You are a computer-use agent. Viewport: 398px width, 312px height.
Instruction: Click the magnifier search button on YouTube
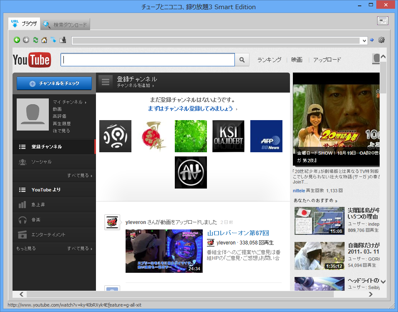(242, 60)
